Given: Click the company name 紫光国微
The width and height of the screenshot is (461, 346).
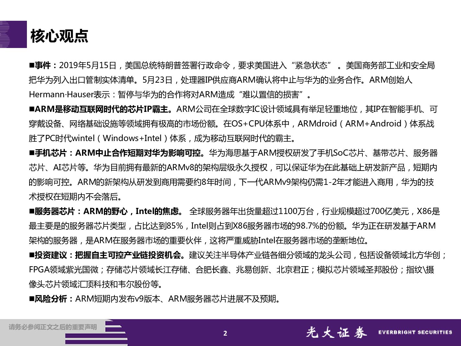Looking at the screenshot, I should (82, 270).
